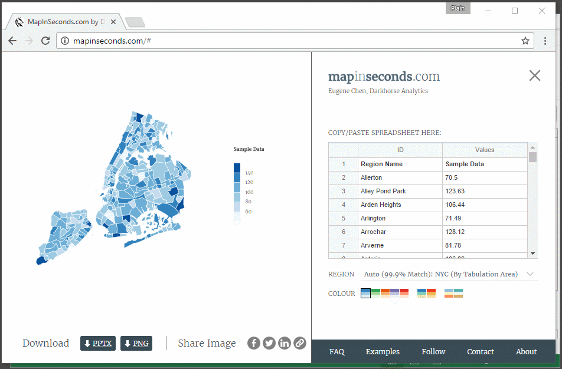The height and width of the screenshot is (369, 562).
Task: Copy the shareable map link icon
Action: click(x=300, y=342)
